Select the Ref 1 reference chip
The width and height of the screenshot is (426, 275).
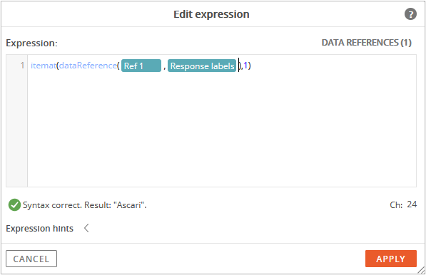pos(141,66)
